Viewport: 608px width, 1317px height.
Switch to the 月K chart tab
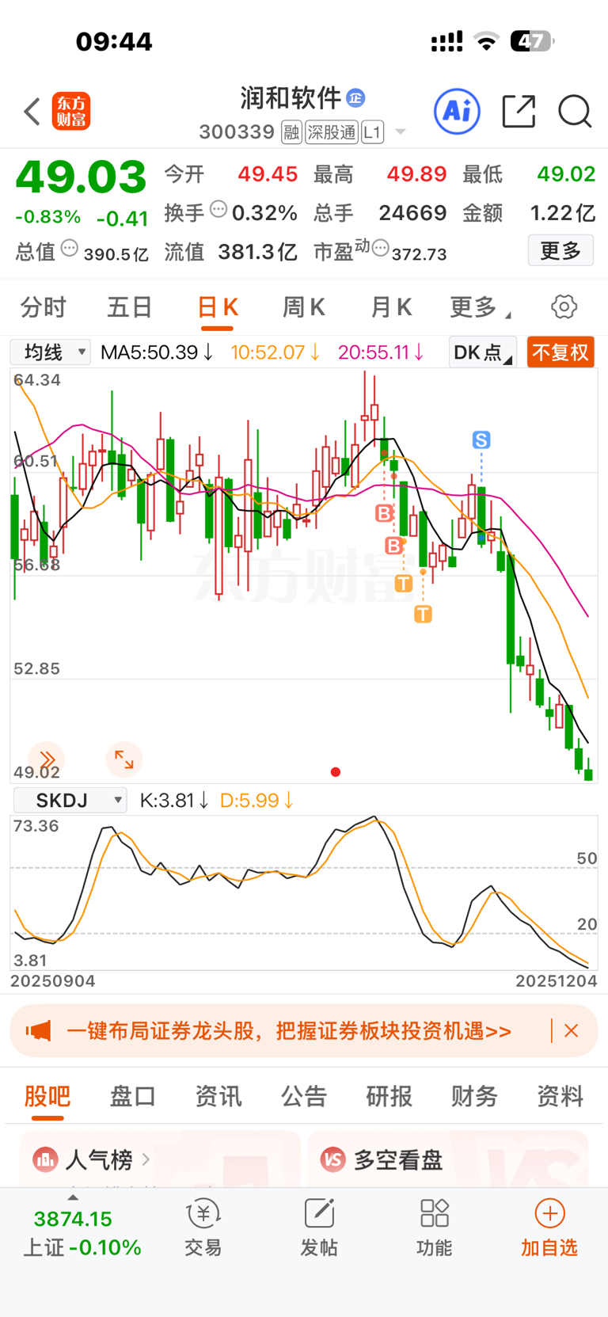click(391, 307)
